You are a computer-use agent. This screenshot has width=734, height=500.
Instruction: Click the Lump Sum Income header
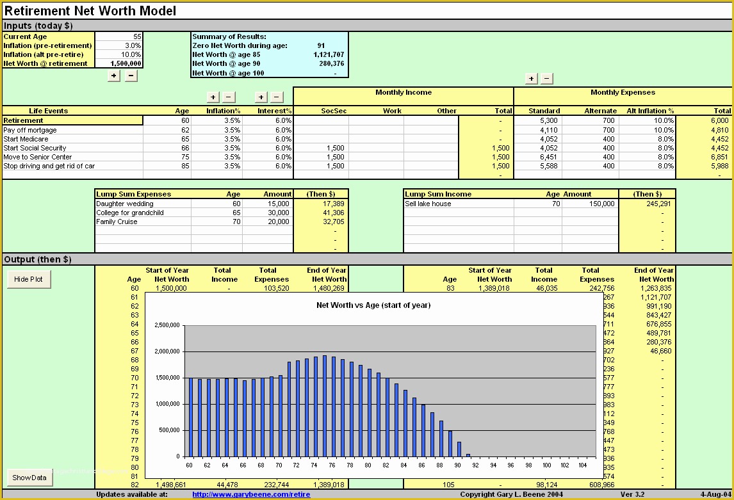438,194
